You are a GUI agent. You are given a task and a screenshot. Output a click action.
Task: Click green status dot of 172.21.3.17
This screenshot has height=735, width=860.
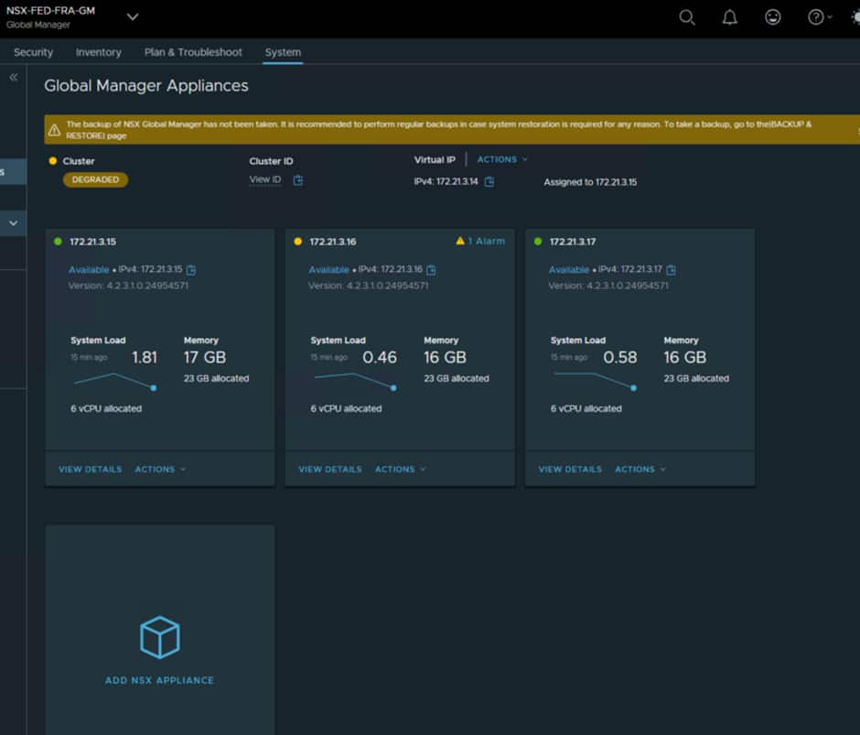pyautogui.click(x=538, y=242)
